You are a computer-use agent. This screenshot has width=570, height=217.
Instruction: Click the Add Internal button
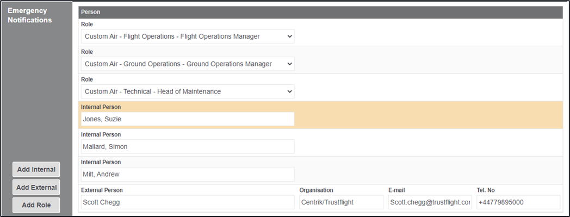point(36,169)
